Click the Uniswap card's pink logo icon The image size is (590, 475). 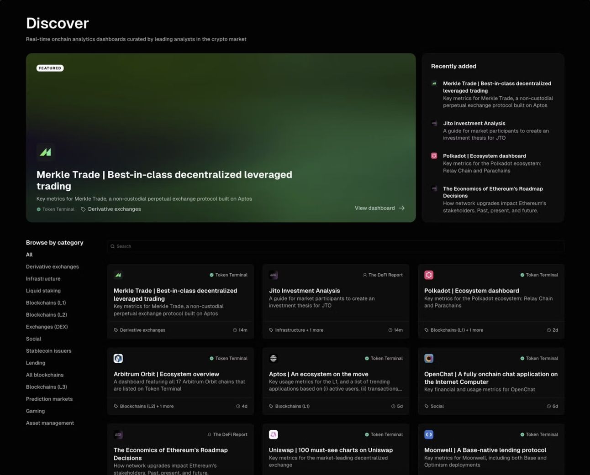pyautogui.click(x=274, y=435)
